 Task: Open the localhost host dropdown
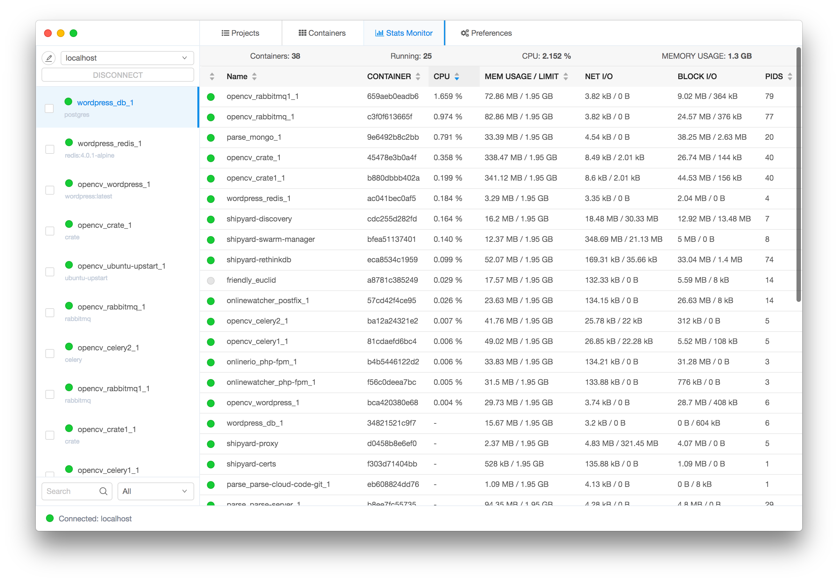coord(127,58)
